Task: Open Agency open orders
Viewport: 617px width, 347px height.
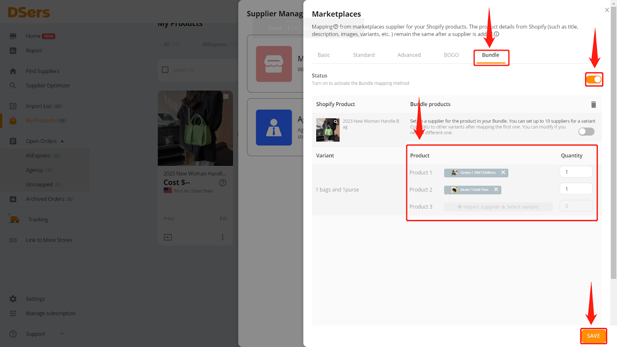Action: click(34, 170)
